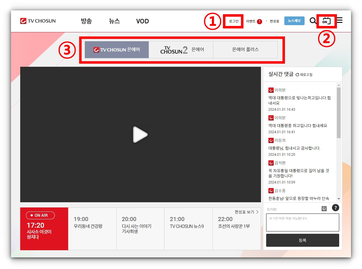Click the 실시간 댓글 heading

point(281,74)
